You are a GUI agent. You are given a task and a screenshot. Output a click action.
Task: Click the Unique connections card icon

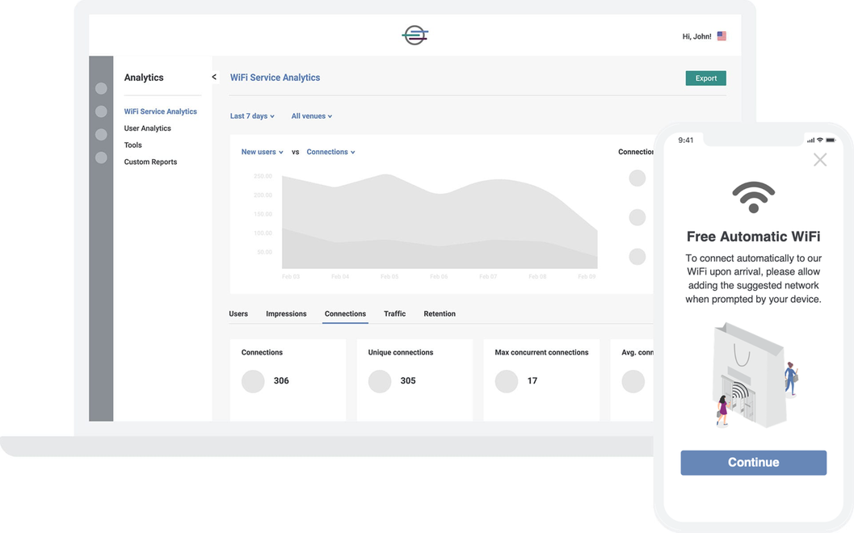pos(380,380)
